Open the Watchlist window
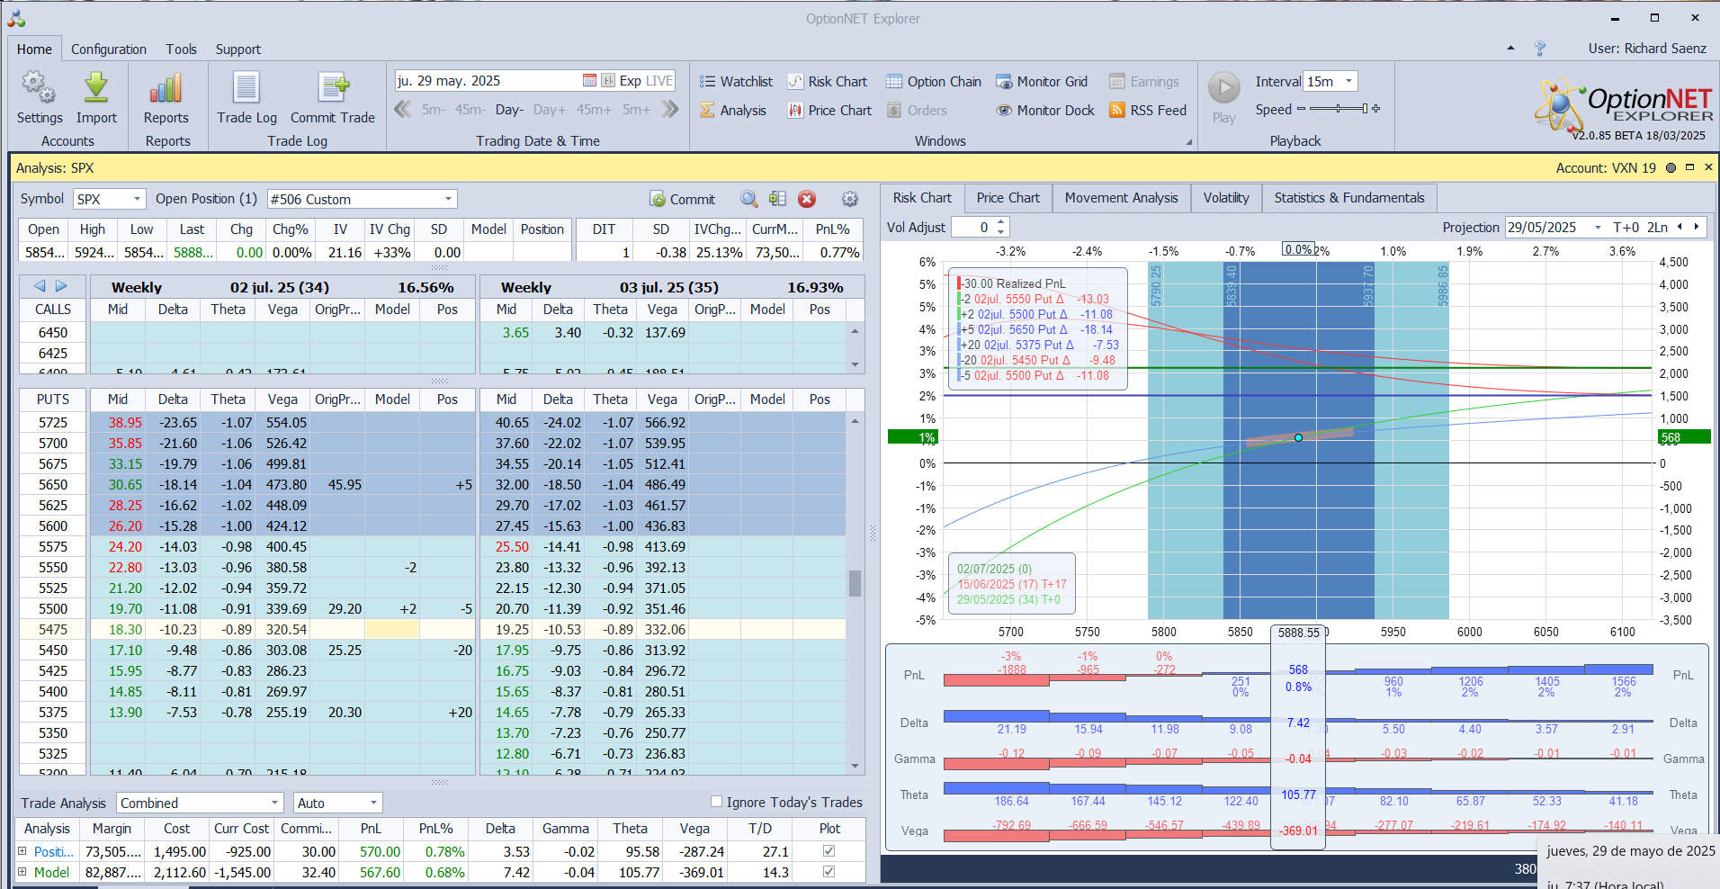This screenshot has width=1720, height=889. 736,82
